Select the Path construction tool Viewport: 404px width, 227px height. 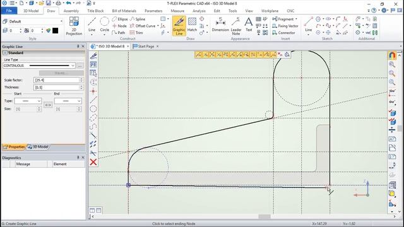[x=119, y=33]
